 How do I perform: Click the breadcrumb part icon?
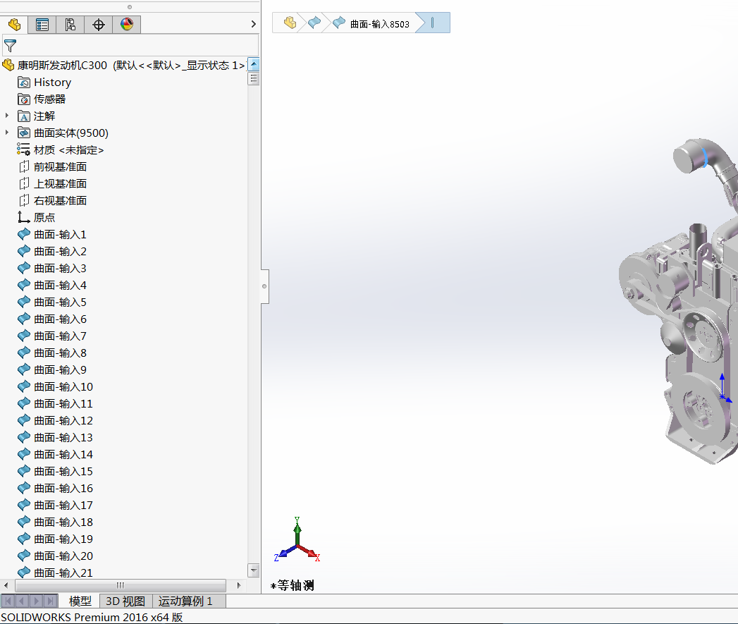pos(290,23)
